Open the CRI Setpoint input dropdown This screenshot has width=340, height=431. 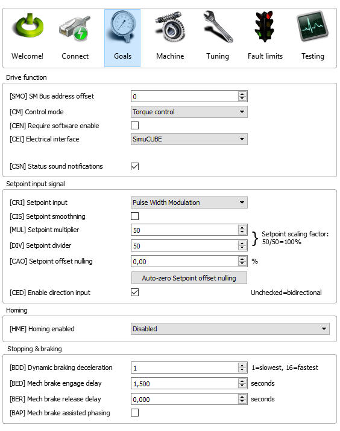pos(189,203)
